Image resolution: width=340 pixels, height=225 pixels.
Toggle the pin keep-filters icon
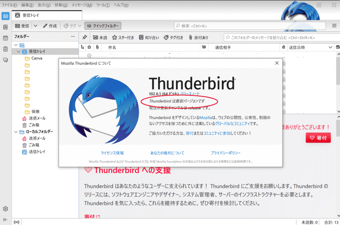85,37
